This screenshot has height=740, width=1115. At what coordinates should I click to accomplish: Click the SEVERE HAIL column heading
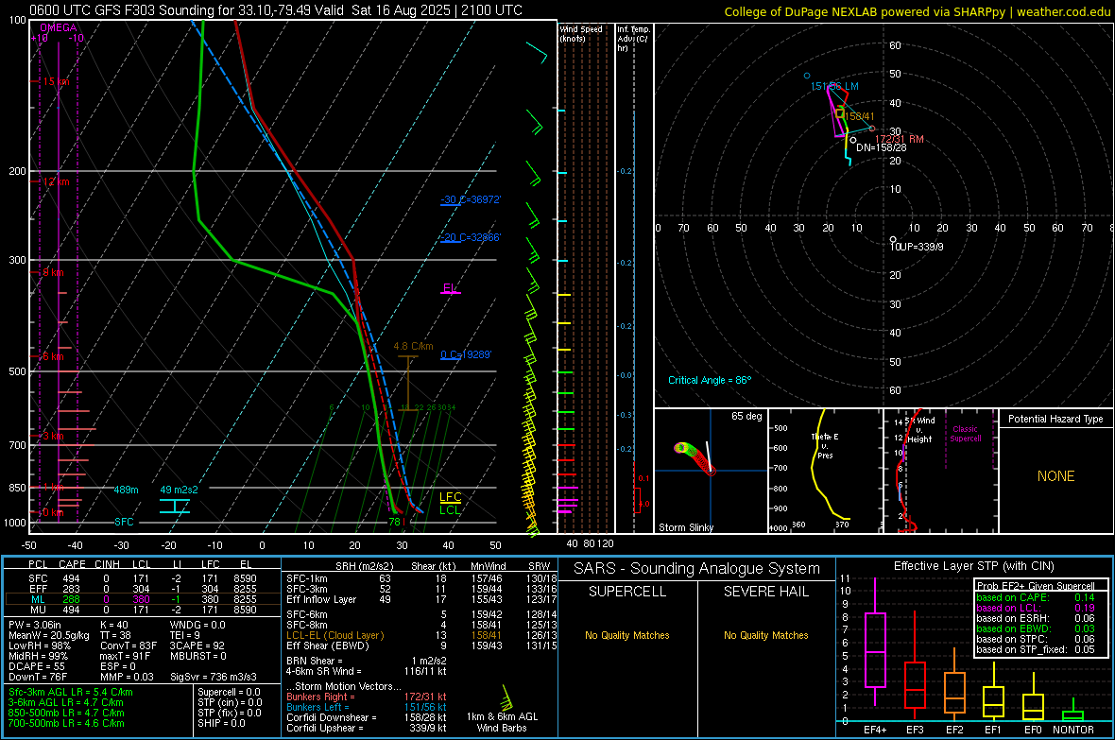[x=765, y=592]
